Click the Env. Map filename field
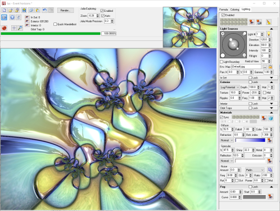The width and height of the screenshot is (280, 211). click(246, 67)
